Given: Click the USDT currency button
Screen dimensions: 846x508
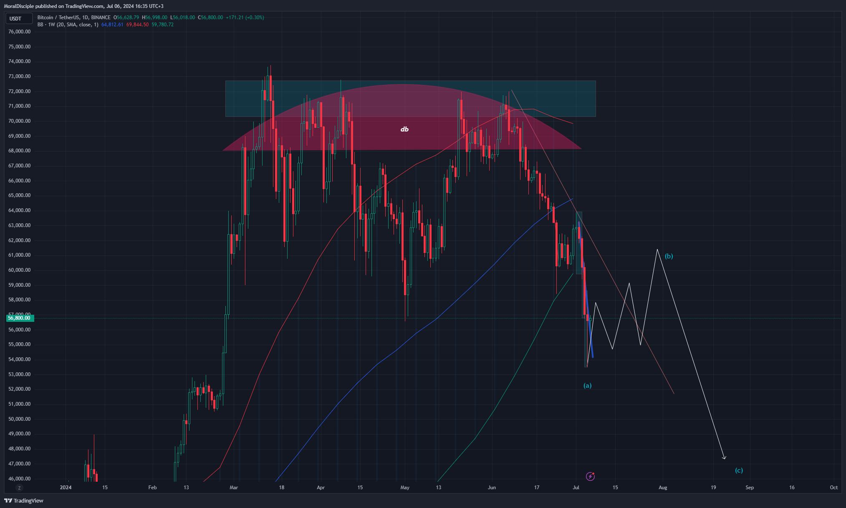Looking at the screenshot, I should (18, 18).
